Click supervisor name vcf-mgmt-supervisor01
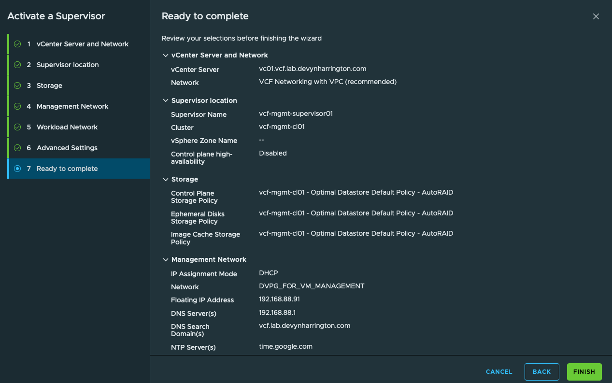 point(296,113)
